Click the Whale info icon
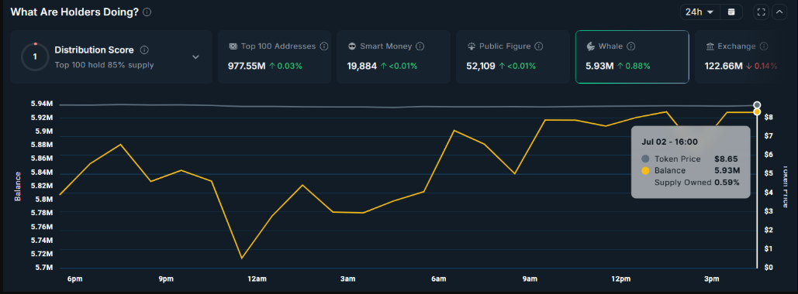This screenshot has width=798, height=294. pyautogui.click(x=631, y=46)
